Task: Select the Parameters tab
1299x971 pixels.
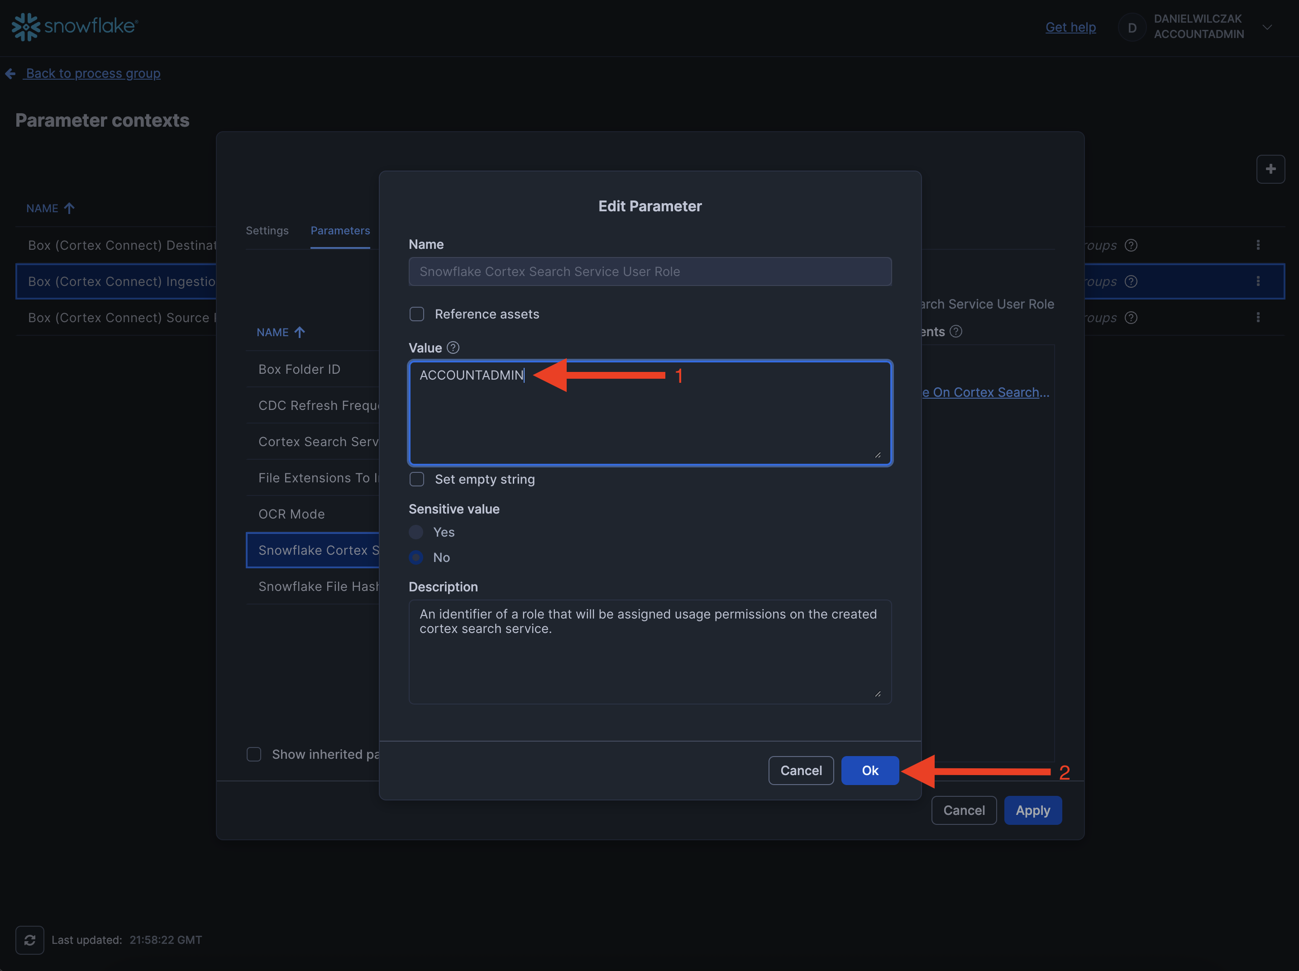Action: pos(340,230)
